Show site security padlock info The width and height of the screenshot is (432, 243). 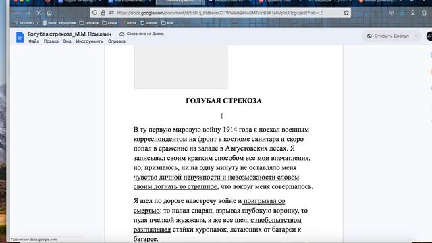point(103,13)
